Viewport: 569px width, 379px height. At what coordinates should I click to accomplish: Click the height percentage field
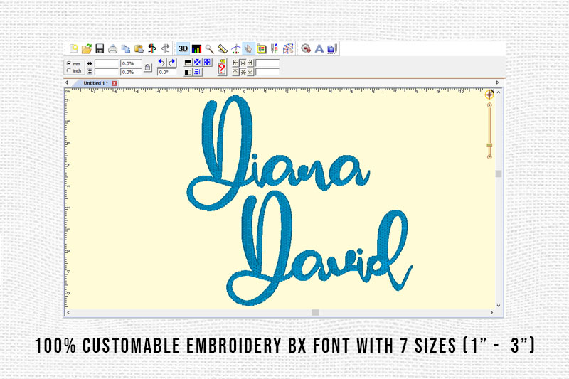tap(131, 72)
